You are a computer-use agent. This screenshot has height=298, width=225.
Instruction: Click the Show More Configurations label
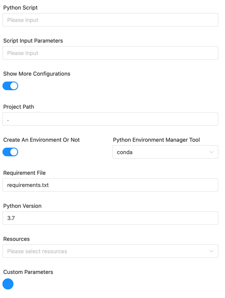click(x=37, y=74)
